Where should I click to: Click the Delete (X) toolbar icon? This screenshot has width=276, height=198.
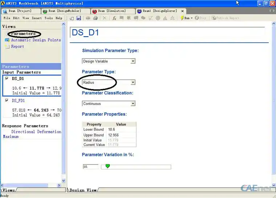point(105,18)
